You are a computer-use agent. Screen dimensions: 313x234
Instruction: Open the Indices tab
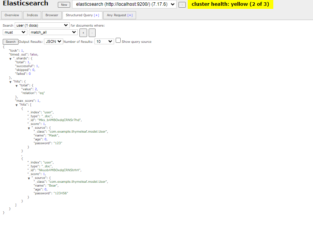click(x=32, y=15)
